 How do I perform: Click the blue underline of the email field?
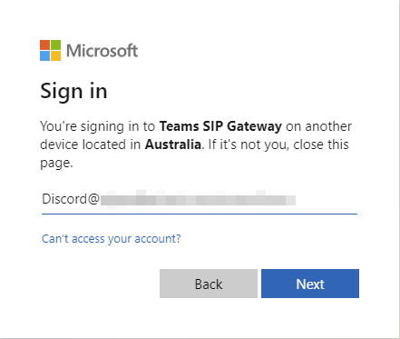click(200, 214)
